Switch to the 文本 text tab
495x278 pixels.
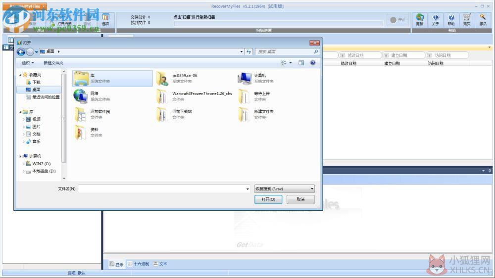point(160,264)
